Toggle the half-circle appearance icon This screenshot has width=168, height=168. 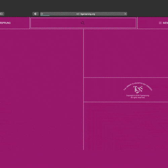click(36, 14)
